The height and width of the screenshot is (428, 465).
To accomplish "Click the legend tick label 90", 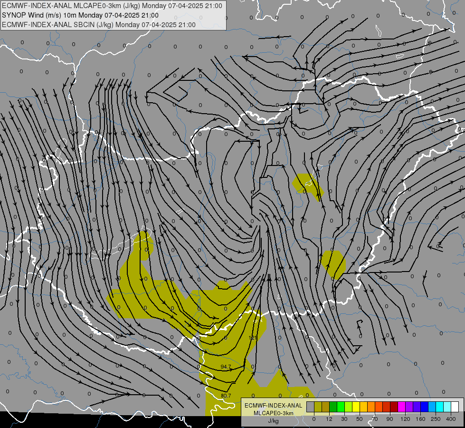I will [x=389, y=419].
